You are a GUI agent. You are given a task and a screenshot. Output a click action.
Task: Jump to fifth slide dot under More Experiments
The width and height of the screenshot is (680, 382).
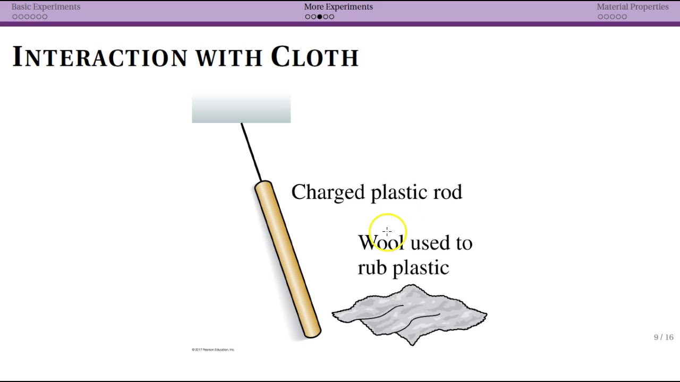point(331,17)
